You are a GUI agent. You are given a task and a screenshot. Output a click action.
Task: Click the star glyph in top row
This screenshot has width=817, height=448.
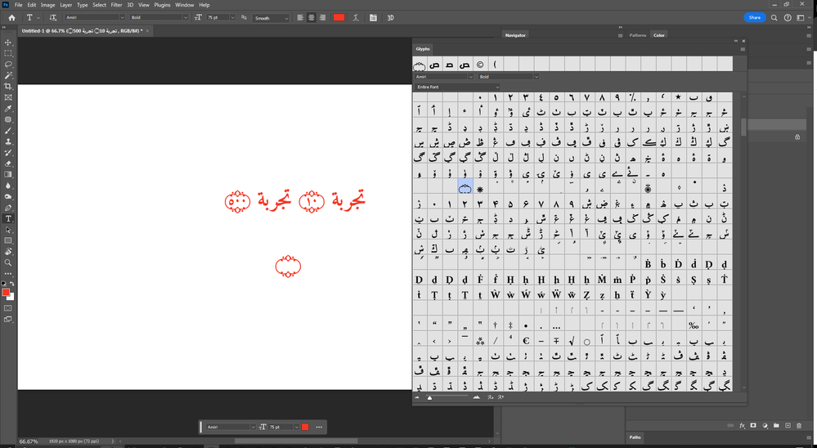678,97
